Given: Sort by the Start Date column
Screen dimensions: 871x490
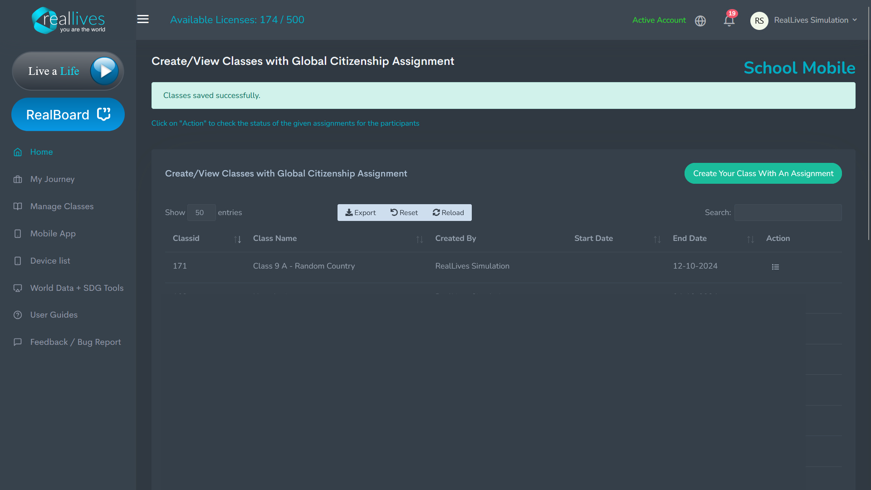Looking at the screenshot, I should click(616, 239).
